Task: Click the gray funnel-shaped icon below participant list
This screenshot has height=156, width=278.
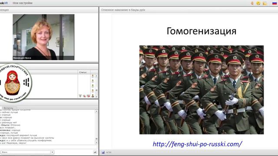Action: pos(80,96)
